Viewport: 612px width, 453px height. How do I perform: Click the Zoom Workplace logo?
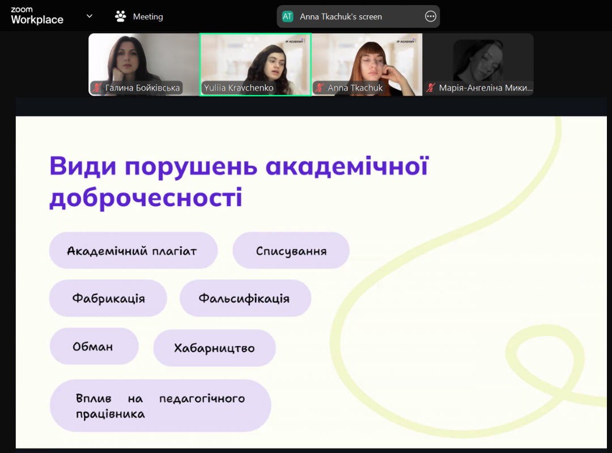click(x=37, y=16)
